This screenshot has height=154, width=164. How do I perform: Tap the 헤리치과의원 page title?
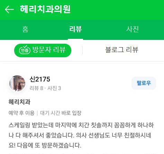point(45,9)
